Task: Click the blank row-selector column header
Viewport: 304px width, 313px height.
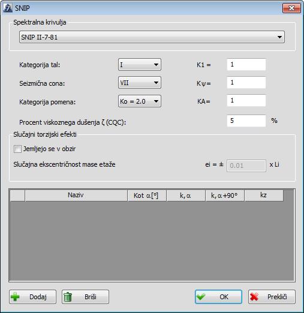Action: (17, 195)
